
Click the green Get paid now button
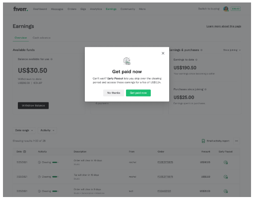[138, 93]
